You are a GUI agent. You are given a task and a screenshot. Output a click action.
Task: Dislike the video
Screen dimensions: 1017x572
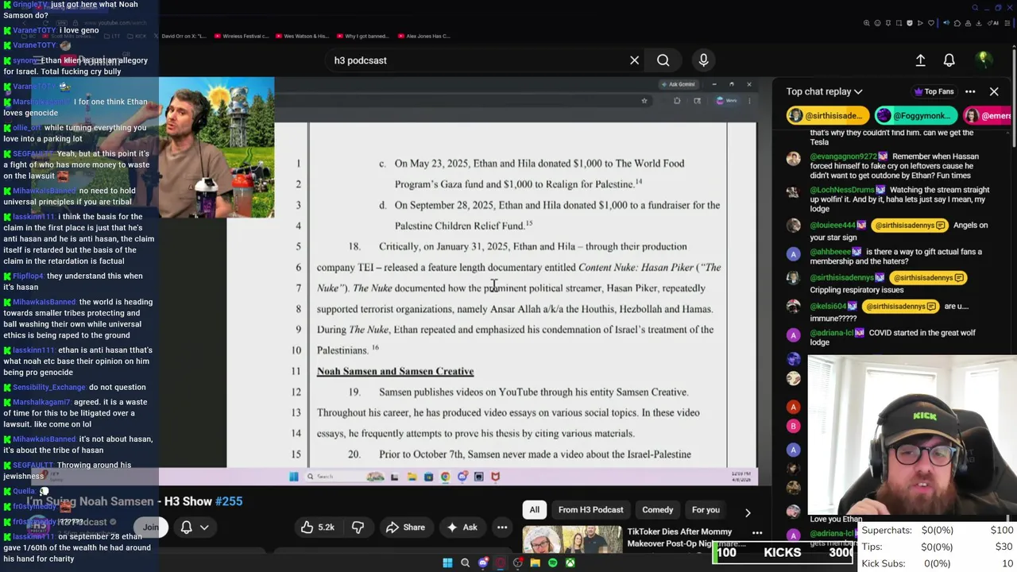358,527
